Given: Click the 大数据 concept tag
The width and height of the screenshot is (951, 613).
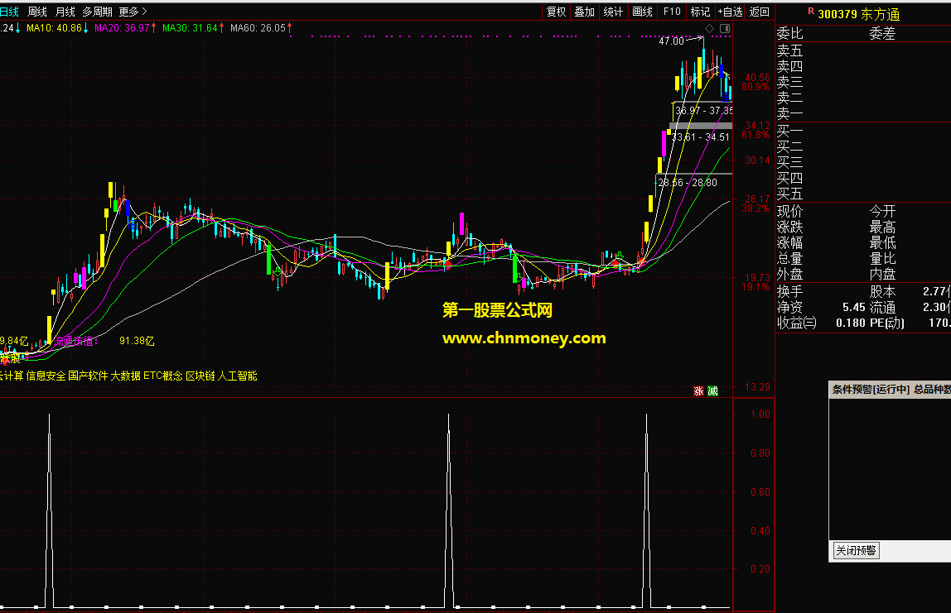Looking at the screenshot, I should [x=126, y=376].
